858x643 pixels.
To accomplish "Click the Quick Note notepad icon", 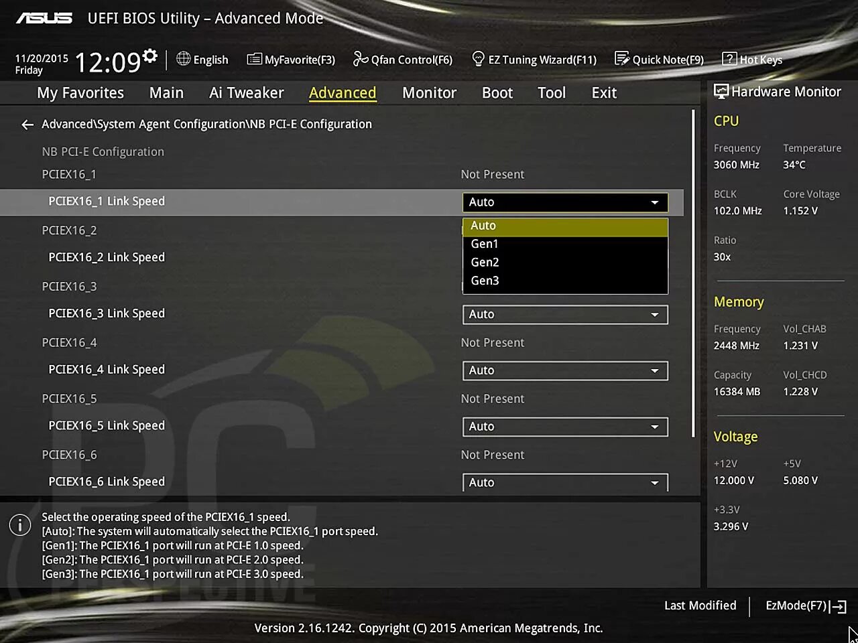I will click(x=622, y=59).
